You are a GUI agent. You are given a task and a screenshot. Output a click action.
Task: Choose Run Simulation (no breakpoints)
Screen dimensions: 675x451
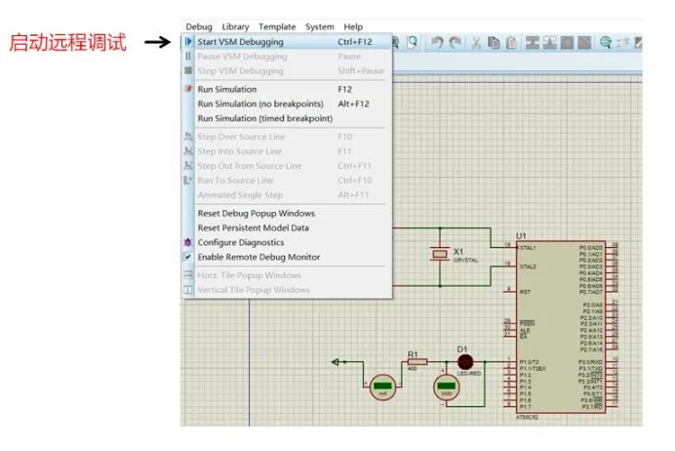click(x=287, y=103)
